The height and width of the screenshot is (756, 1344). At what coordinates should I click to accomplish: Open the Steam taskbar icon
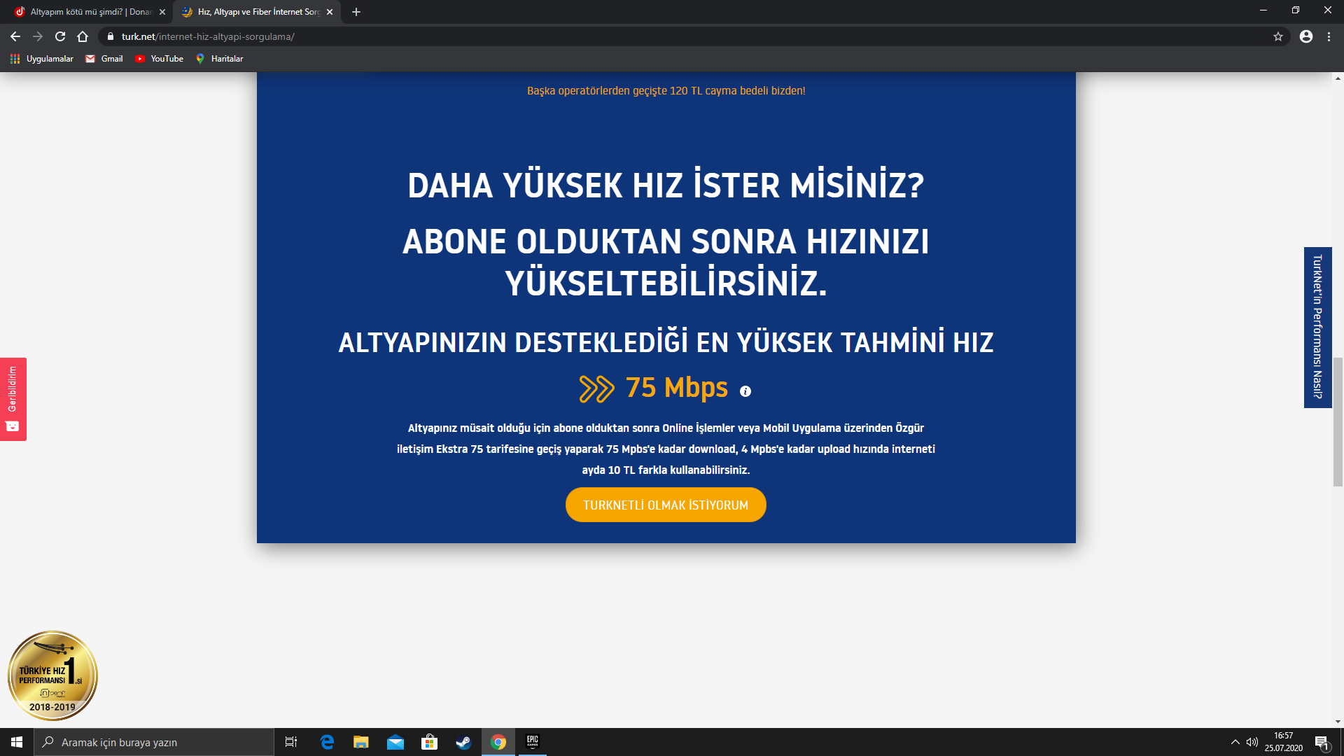(463, 742)
